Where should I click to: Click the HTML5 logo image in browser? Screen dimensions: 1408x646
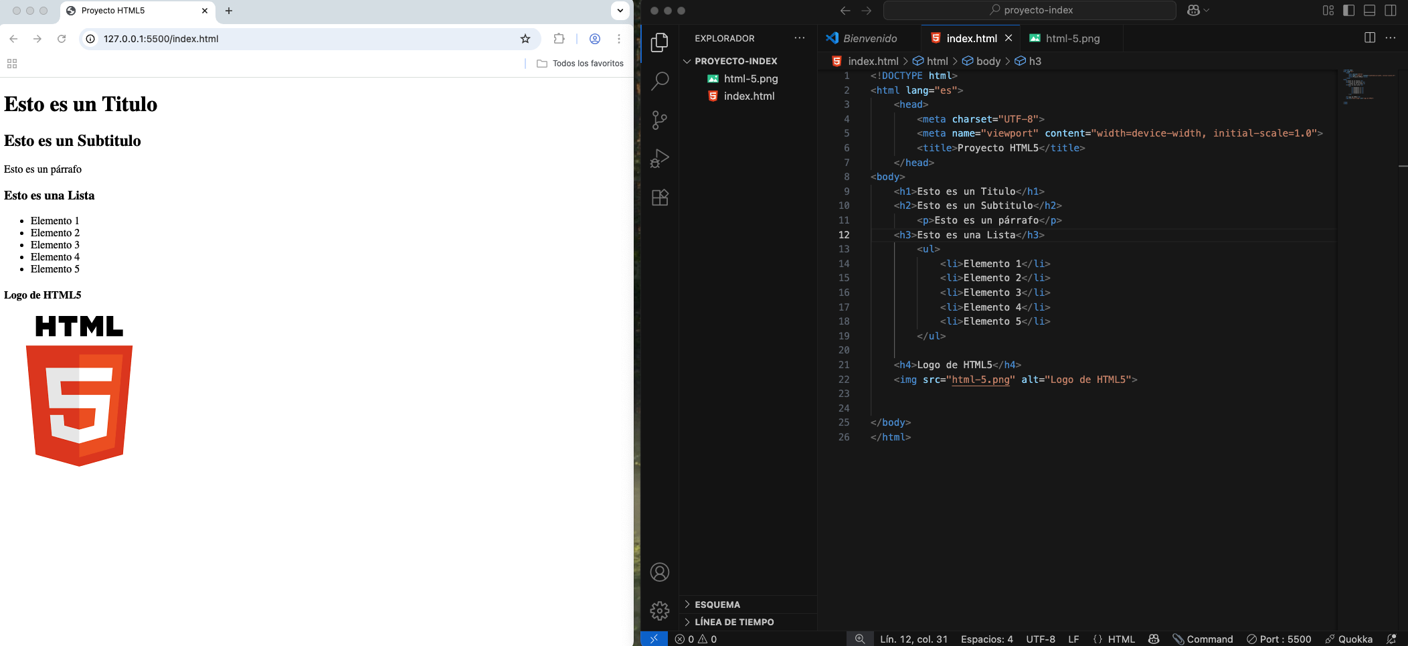coord(79,391)
